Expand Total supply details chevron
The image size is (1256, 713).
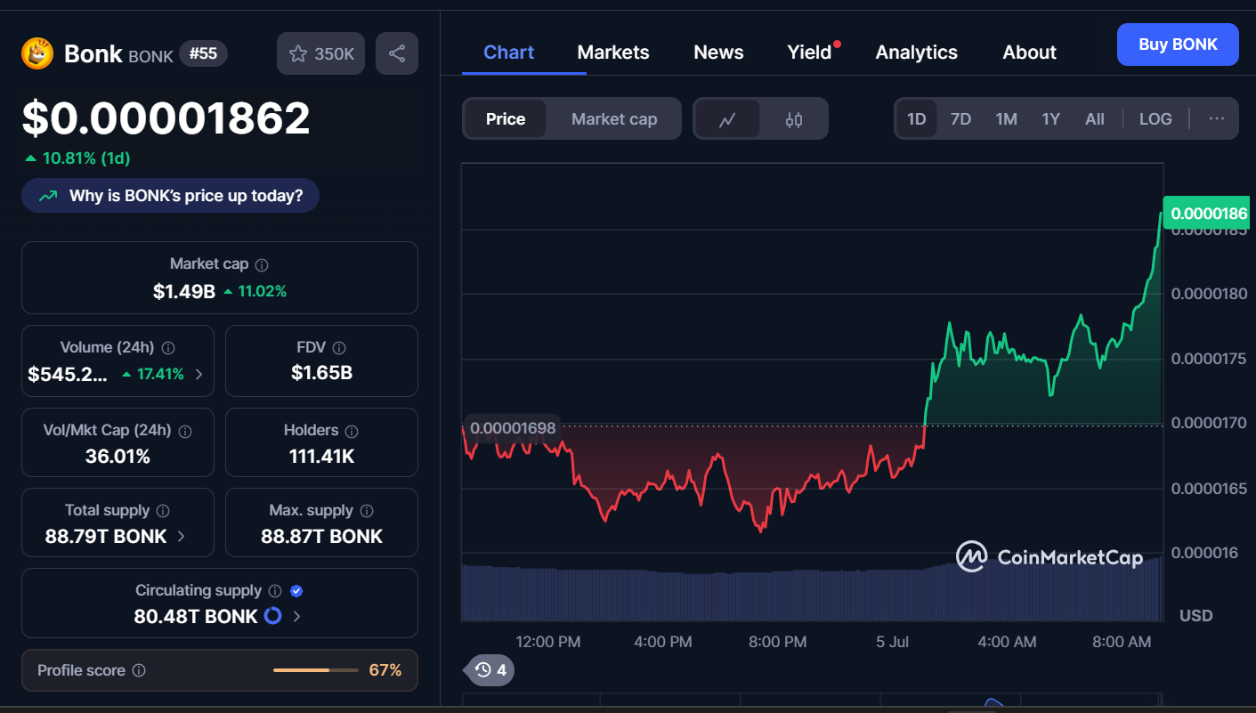tap(182, 537)
